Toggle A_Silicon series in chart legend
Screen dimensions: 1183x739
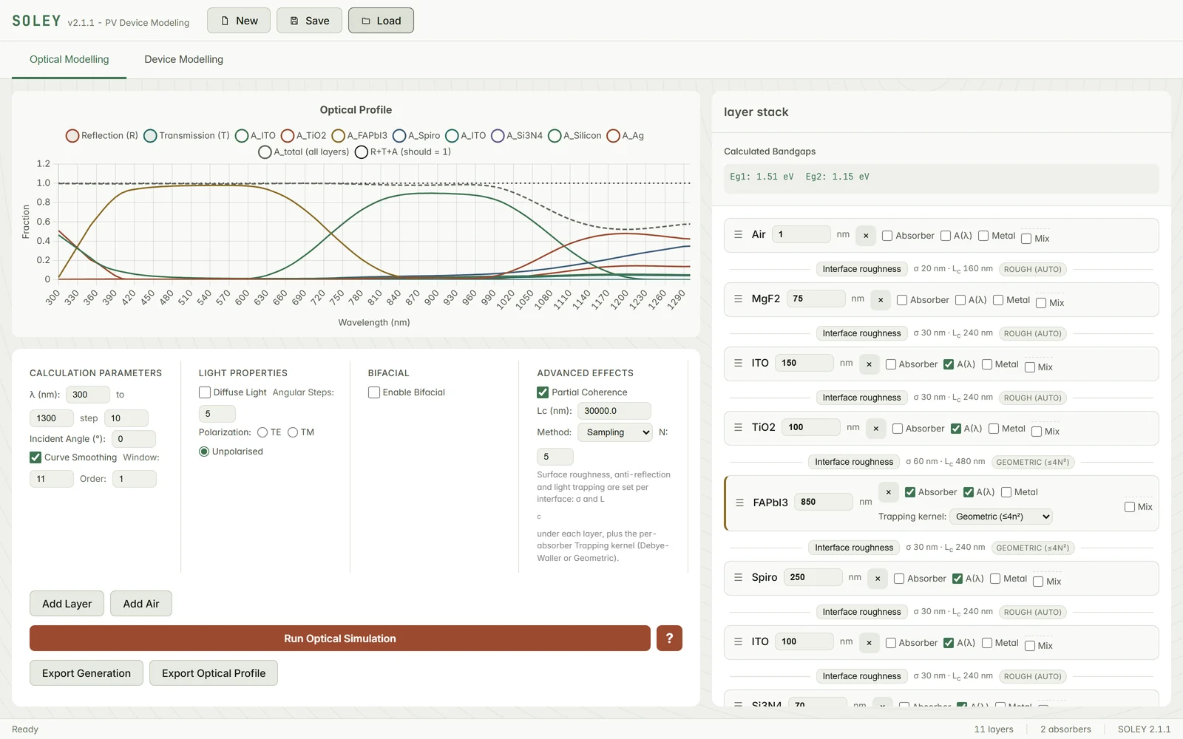555,136
